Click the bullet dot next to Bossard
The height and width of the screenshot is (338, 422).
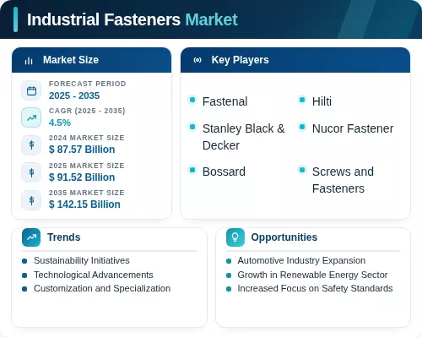192,170
